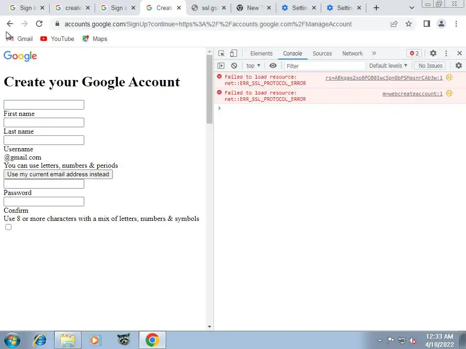The image size is (466, 349).
Task: Open the YouTube bookmark
Action: click(57, 39)
